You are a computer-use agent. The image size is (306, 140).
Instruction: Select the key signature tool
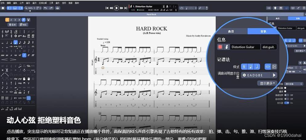[x=7, y=32]
